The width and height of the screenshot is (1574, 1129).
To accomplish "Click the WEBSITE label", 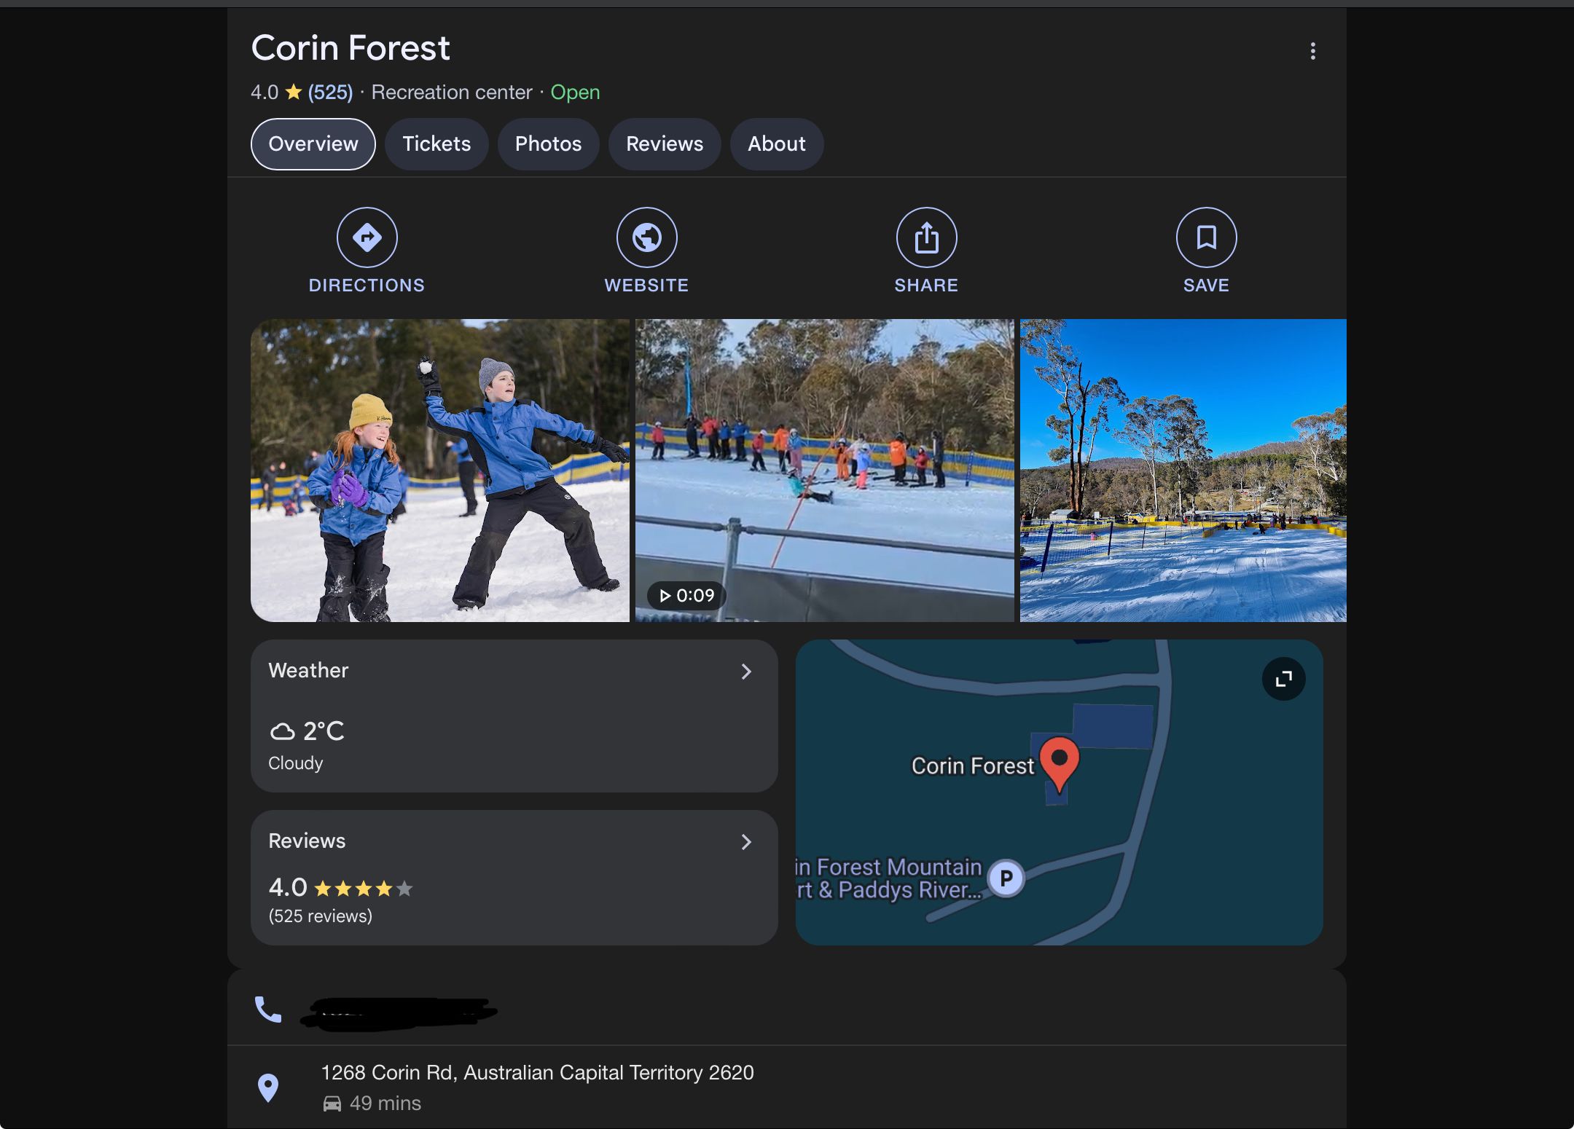I will (x=646, y=286).
